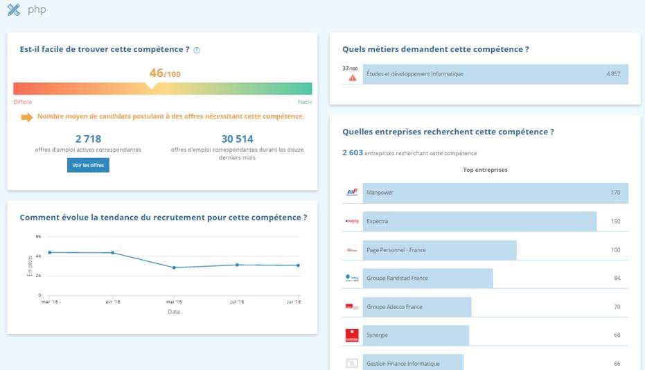Click the 84 value in Randstad row
Viewport: 645px width, 370px height.
617,279
